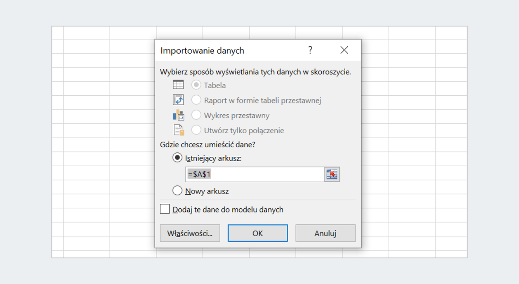Click the Gdzie chcesz umieścić dane? label
The height and width of the screenshot is (284, 519).
(x=208, y=145)
